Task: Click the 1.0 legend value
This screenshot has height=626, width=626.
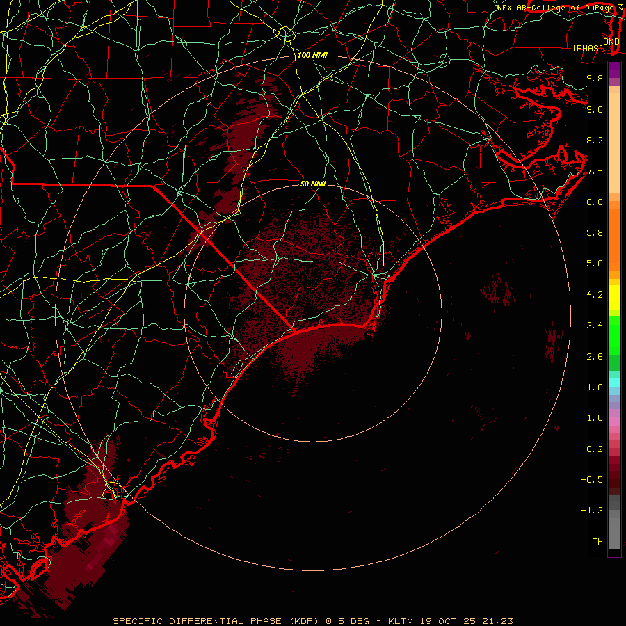Action: click(595, 418)
